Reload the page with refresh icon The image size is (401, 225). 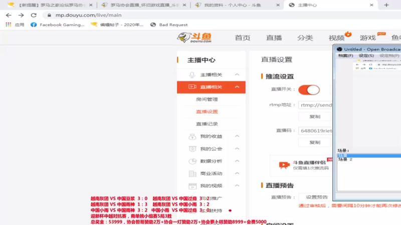pyautogui.click(x=34, y=15)
